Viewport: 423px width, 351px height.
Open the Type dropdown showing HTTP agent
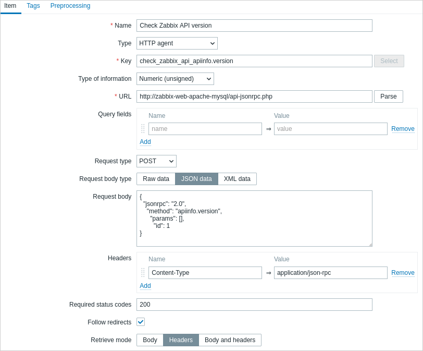(177, 43)
